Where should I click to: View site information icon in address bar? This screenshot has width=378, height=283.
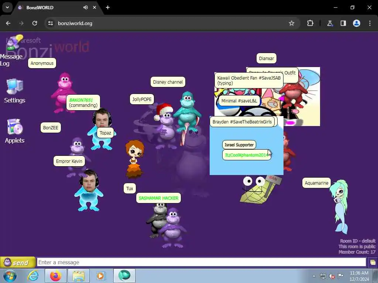pyautogui.click(x=50, y=23)
